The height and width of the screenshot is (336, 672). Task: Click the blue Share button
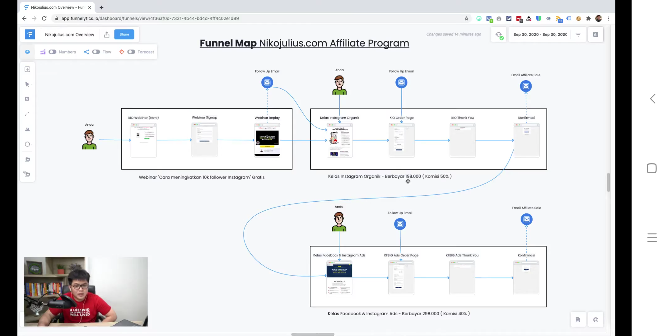pos(124,34)
